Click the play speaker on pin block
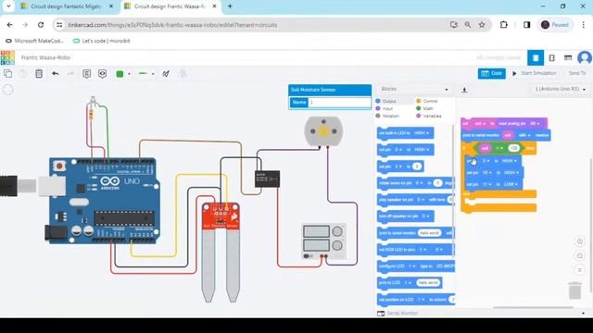Viewport: 593px width, 333px height. (416, 200)
